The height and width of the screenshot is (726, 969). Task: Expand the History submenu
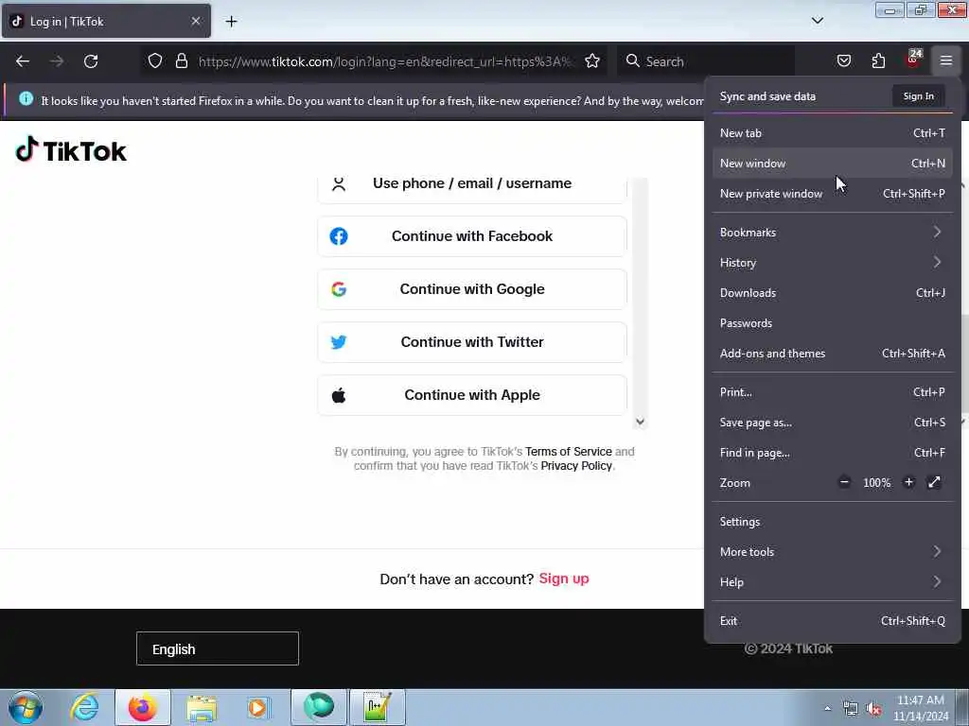[833, 263]
